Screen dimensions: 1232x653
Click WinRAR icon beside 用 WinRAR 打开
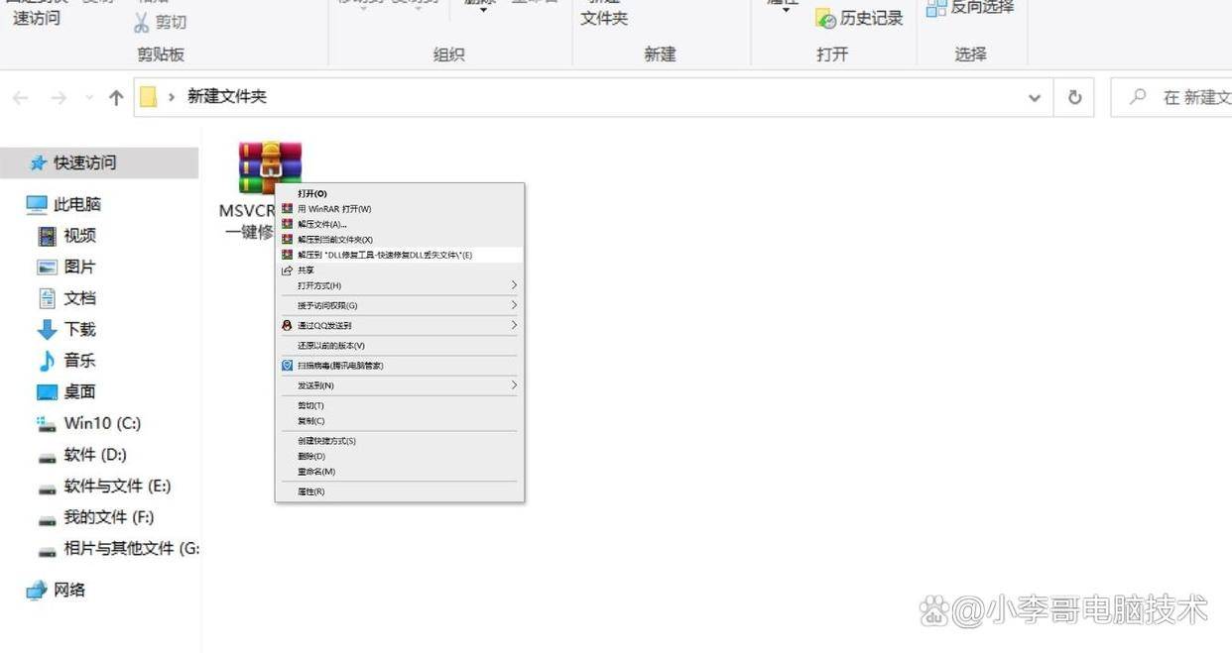click(x=288, y=209)
